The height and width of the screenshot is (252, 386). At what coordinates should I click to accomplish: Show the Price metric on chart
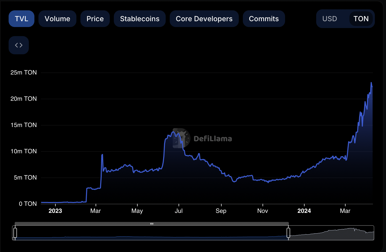pyautogui.click(x=95, y=19)
